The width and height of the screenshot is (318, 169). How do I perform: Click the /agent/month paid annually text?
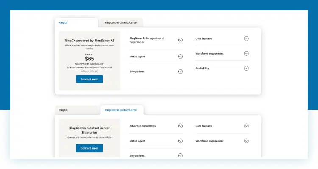point(89,64)
